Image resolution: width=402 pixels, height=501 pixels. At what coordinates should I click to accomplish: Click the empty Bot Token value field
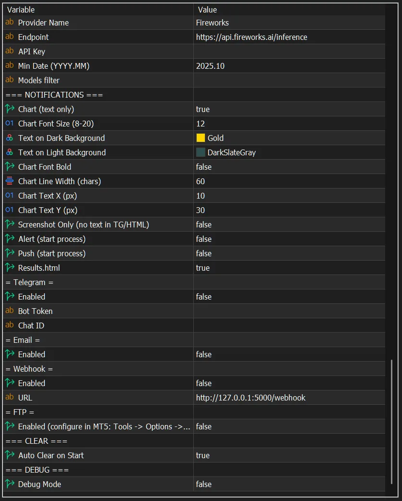(x=289, y=311)
